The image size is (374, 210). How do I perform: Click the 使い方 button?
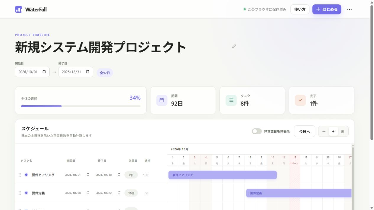(x=300, y=9)
